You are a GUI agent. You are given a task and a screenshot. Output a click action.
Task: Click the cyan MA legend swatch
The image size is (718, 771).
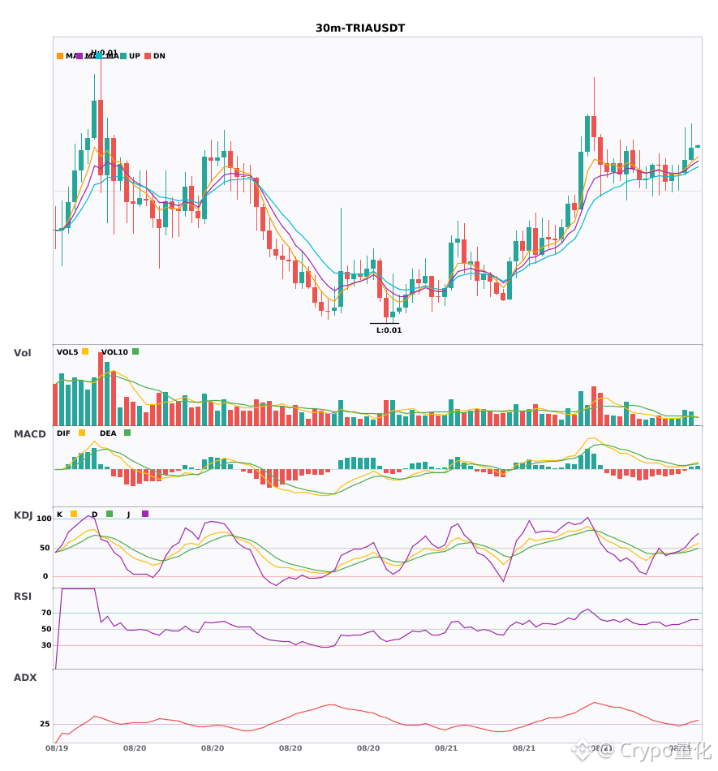coord(99,56)
